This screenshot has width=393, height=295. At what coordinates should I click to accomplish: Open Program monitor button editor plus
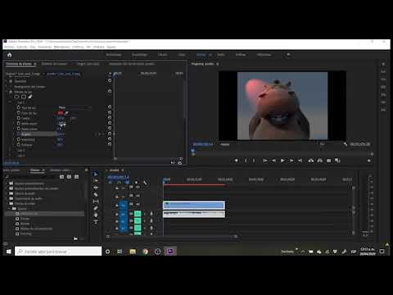(369, 161)
